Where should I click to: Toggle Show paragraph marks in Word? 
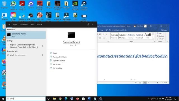click(x=107, y=34)
